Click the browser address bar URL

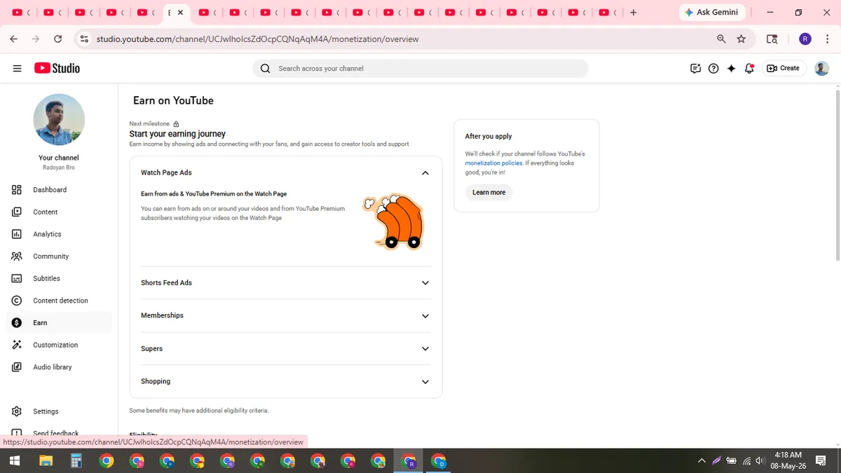(x=257, y=39)
